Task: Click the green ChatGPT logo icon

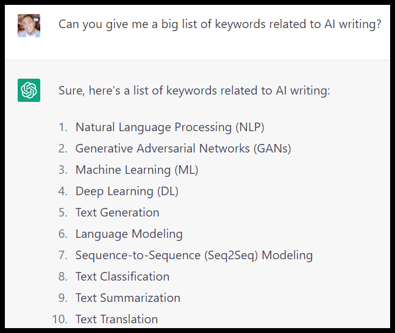Action: pos(29,90)
